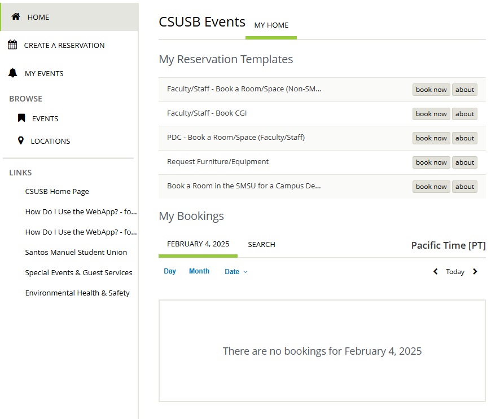
Task: Switch to the SEARCH tab
Action: coord(261,244)
